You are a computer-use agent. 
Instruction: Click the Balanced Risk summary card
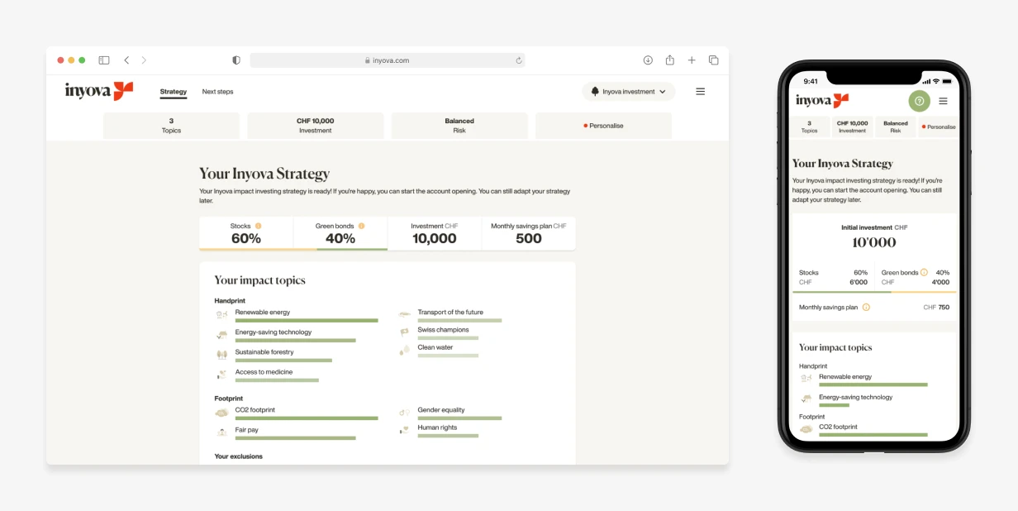459,125
